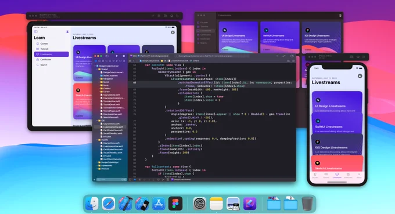Open UI Design Livestreams card in Mac app
Image resolution: width=395 pixels, height=214 pixels.
[238, 37]
